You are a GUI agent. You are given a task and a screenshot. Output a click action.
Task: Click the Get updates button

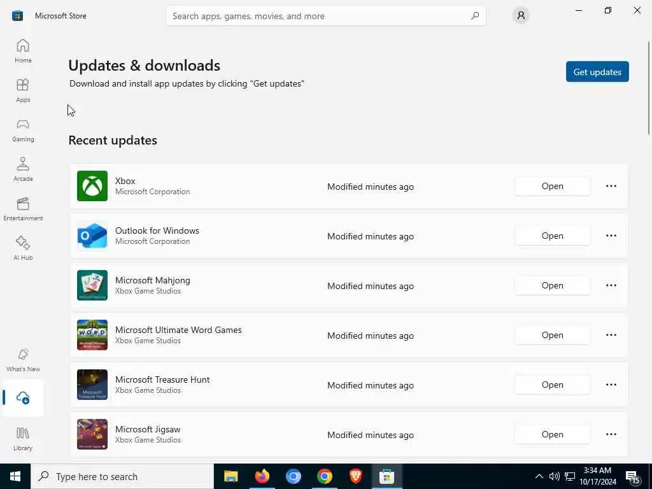(x=597, y=72)
